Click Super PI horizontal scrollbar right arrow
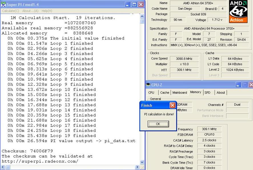Viewport: 253px width, 170px height. 137,167
